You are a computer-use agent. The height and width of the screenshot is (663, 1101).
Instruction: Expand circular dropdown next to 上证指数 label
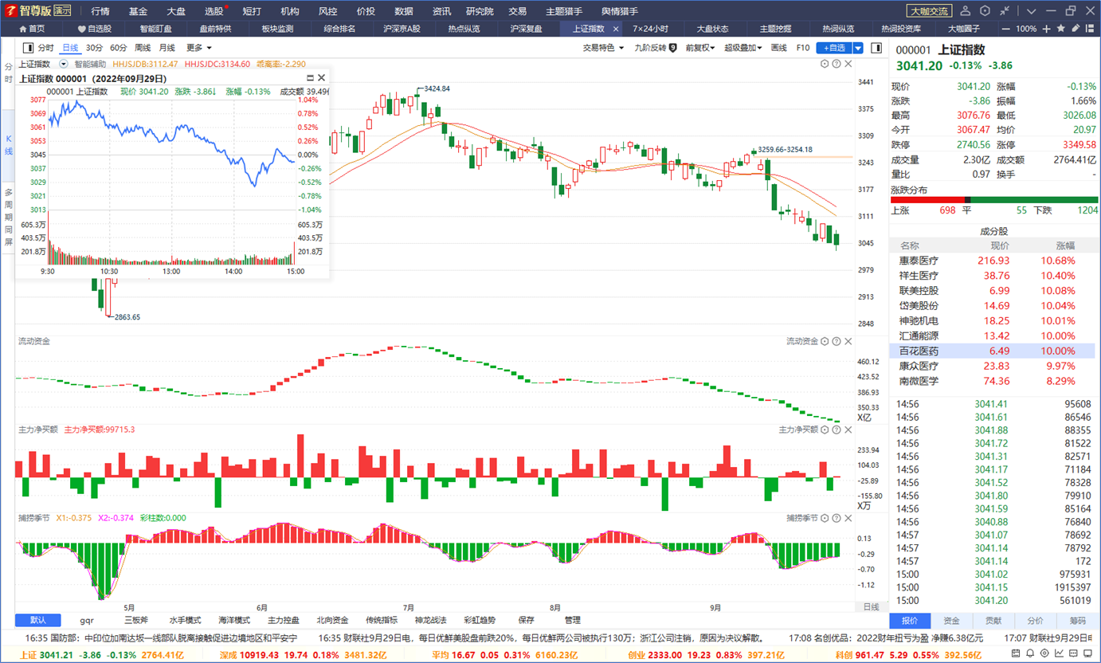pyautogui.click(x=64, y=64)
